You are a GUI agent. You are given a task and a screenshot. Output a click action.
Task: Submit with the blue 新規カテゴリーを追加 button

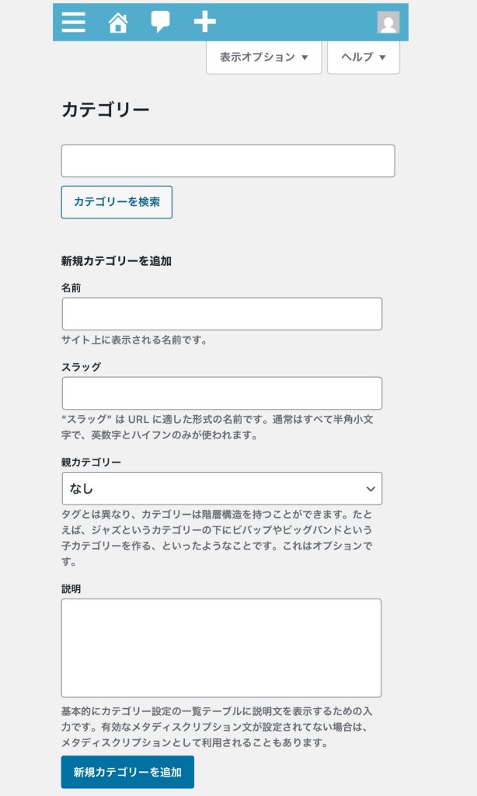(x=127, y=772)
